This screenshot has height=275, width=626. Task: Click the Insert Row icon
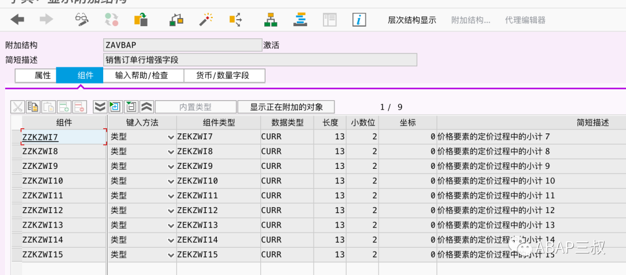click(64, 107)
